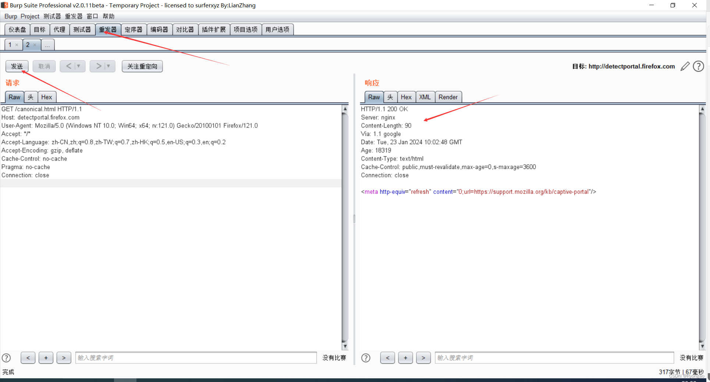
Task: Click the response search + options button
Action: [x=405, y=358]
